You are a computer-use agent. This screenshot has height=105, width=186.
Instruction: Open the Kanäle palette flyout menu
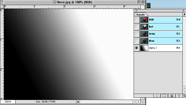(184, 15)
